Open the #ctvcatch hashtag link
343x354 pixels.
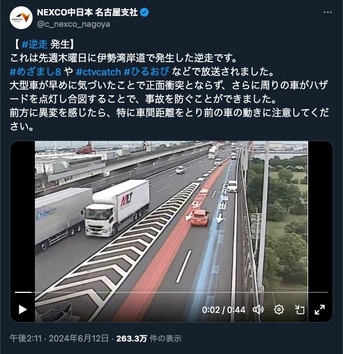click(98, 72)
